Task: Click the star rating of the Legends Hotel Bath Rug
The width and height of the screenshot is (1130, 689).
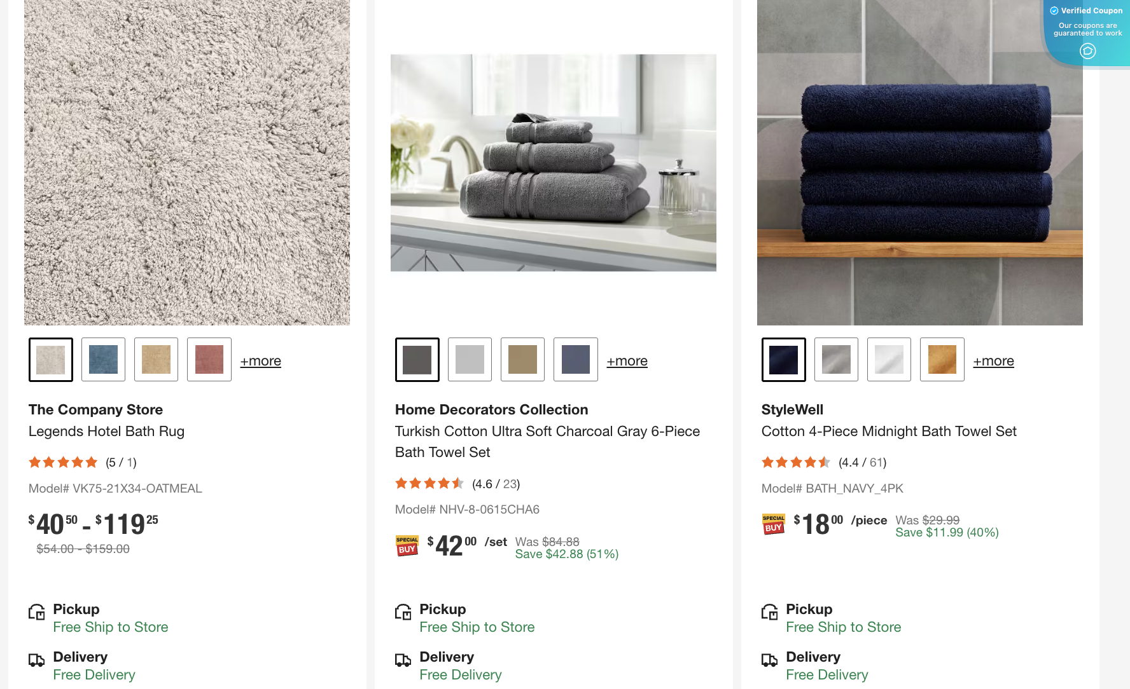Action: [x=63, y=462]
